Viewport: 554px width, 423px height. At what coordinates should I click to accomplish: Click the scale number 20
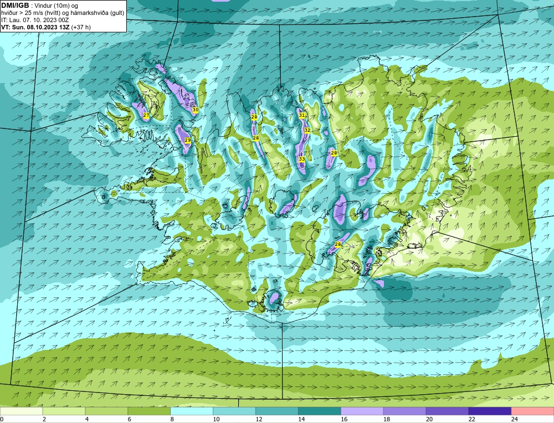(x=429, y=419)
